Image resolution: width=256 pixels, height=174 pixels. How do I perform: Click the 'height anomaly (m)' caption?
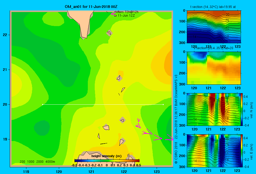click(106, 156)
